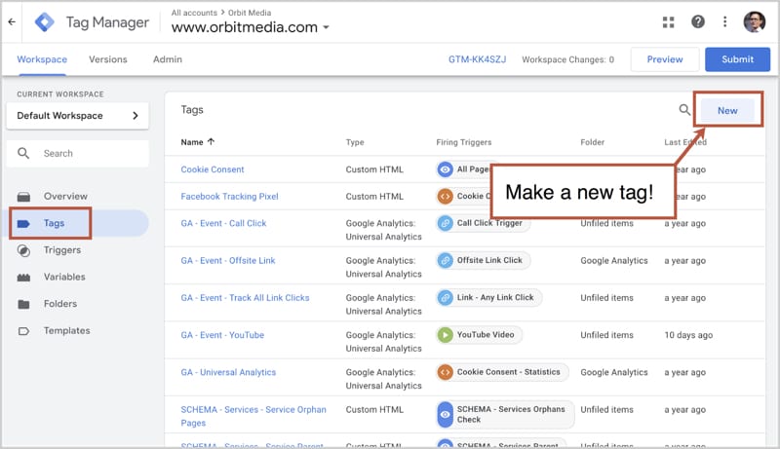Click the New tag button

[727, 111]
